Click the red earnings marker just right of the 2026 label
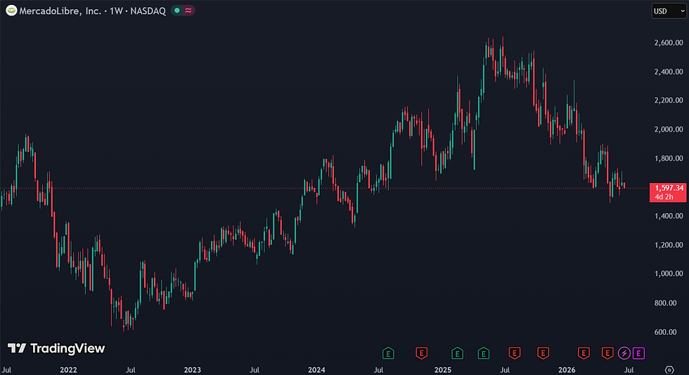Image resolution: width=689 pixels, height=375 pixels. pyautogui.click(x=584, y=353)
